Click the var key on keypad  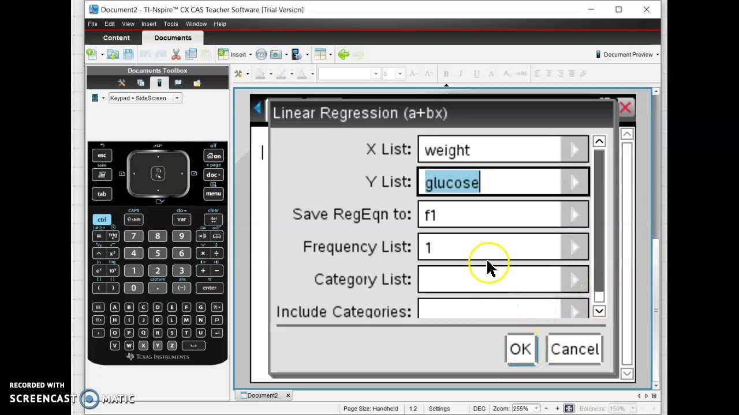(x=181, y=219)
